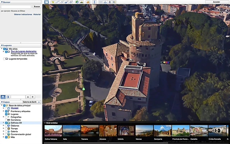Click the add placemark pushpin icon
This screenshot has width=230, height=144.
click(x=53, y=2)
